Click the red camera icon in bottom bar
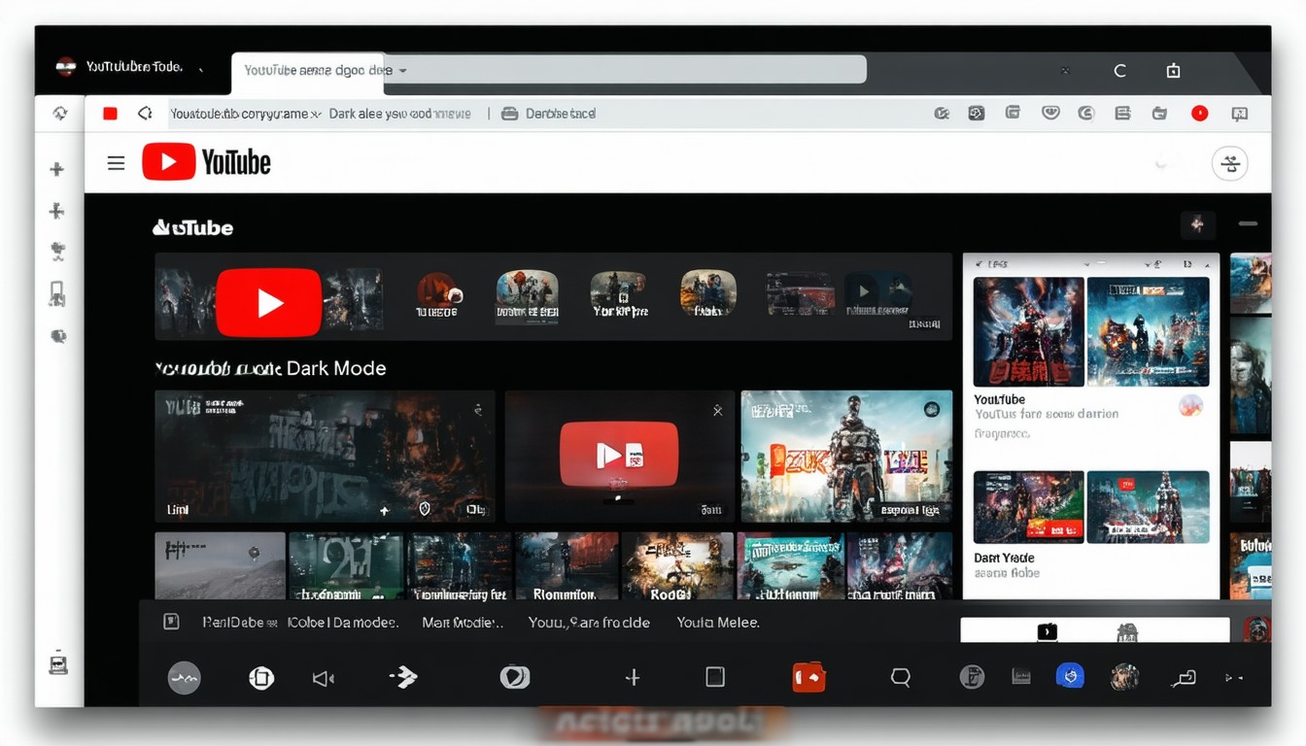The width and height of the screenshot is (1306, 746). (808, 677)
